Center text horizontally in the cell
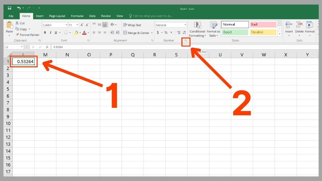 [x=99, y=32]
